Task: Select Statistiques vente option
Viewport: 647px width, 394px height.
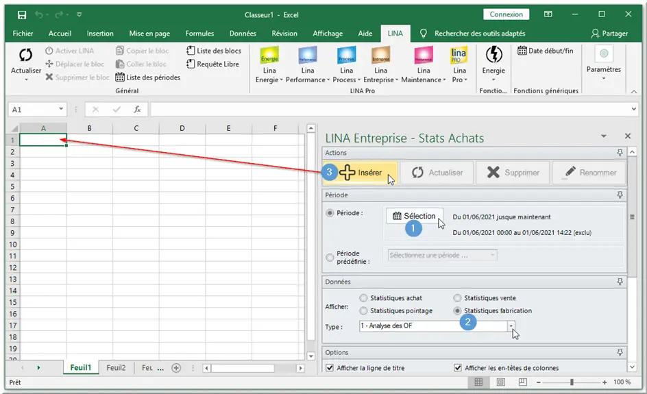Action: click(457, 298)
